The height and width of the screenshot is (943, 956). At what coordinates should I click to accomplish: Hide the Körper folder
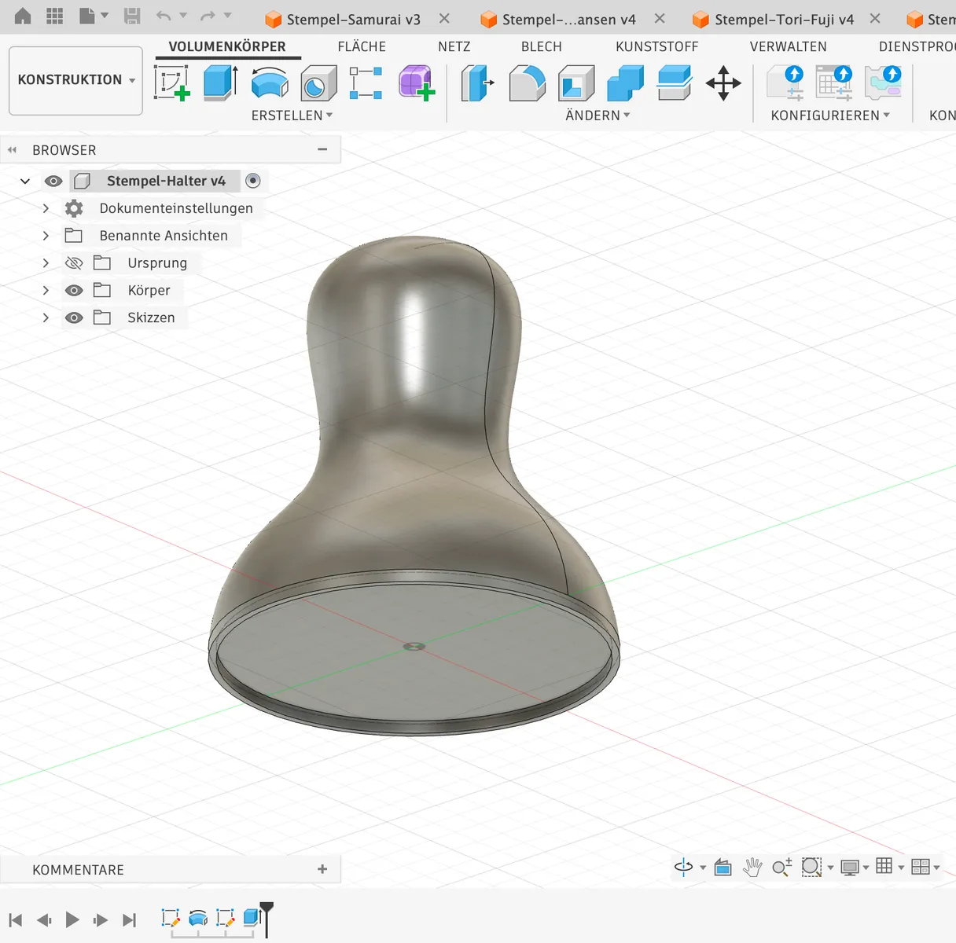click(74, 290)
